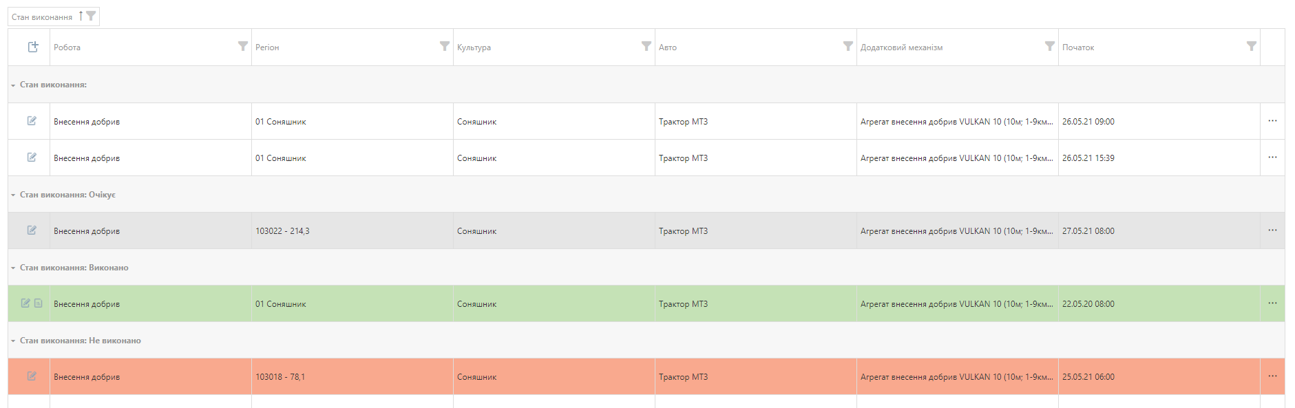Viewport: 1295px width, 408px height.
Task: Click Культура cell Соняшник in 27.05.21 08:00 row
Action: tap(476, 231)
